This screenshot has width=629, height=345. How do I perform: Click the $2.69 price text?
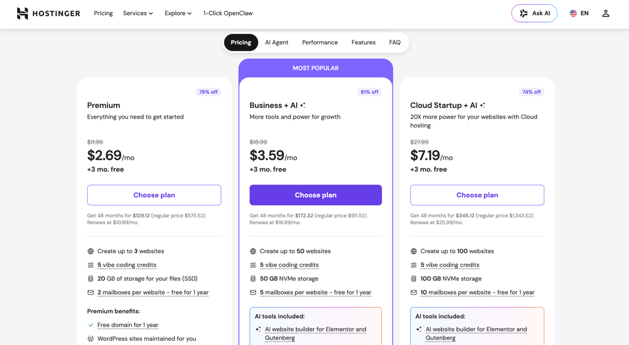tap(104, 155)
